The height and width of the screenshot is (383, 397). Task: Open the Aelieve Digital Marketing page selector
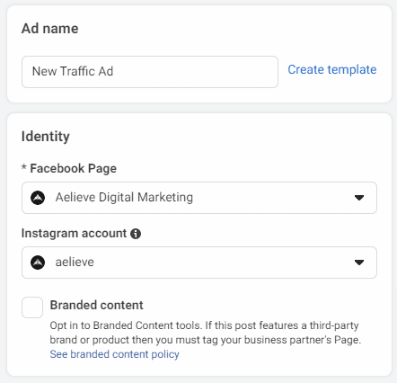[199, 198]
